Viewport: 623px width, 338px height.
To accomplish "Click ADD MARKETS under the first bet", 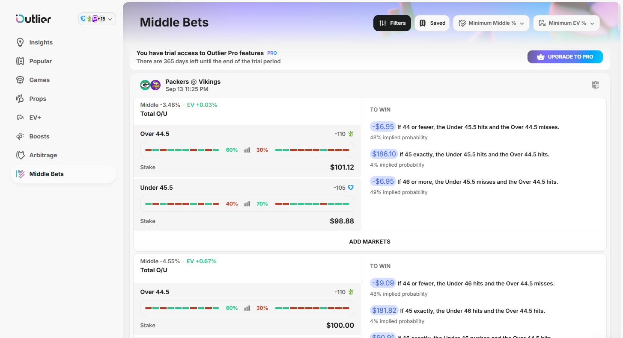I will (x=370, y=241).
